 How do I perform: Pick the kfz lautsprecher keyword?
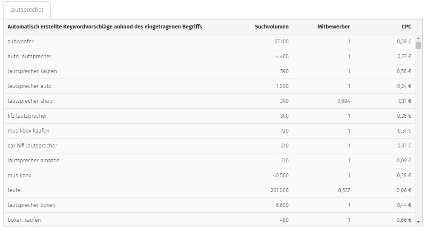tap(27, 116)
